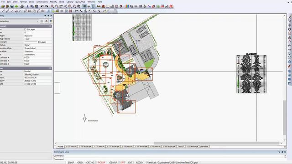Click the linetype scale value 1.000
The image size is (292, 164).
pos(27,39)
